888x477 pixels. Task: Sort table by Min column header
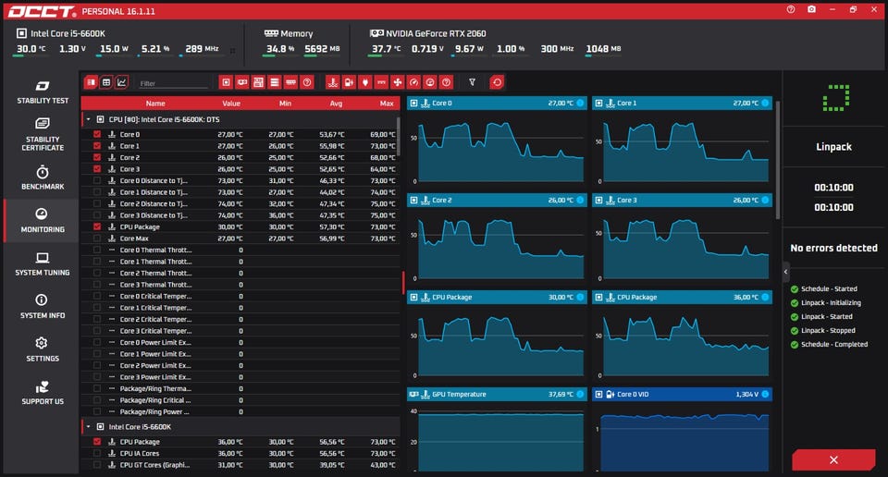(285, 104)
